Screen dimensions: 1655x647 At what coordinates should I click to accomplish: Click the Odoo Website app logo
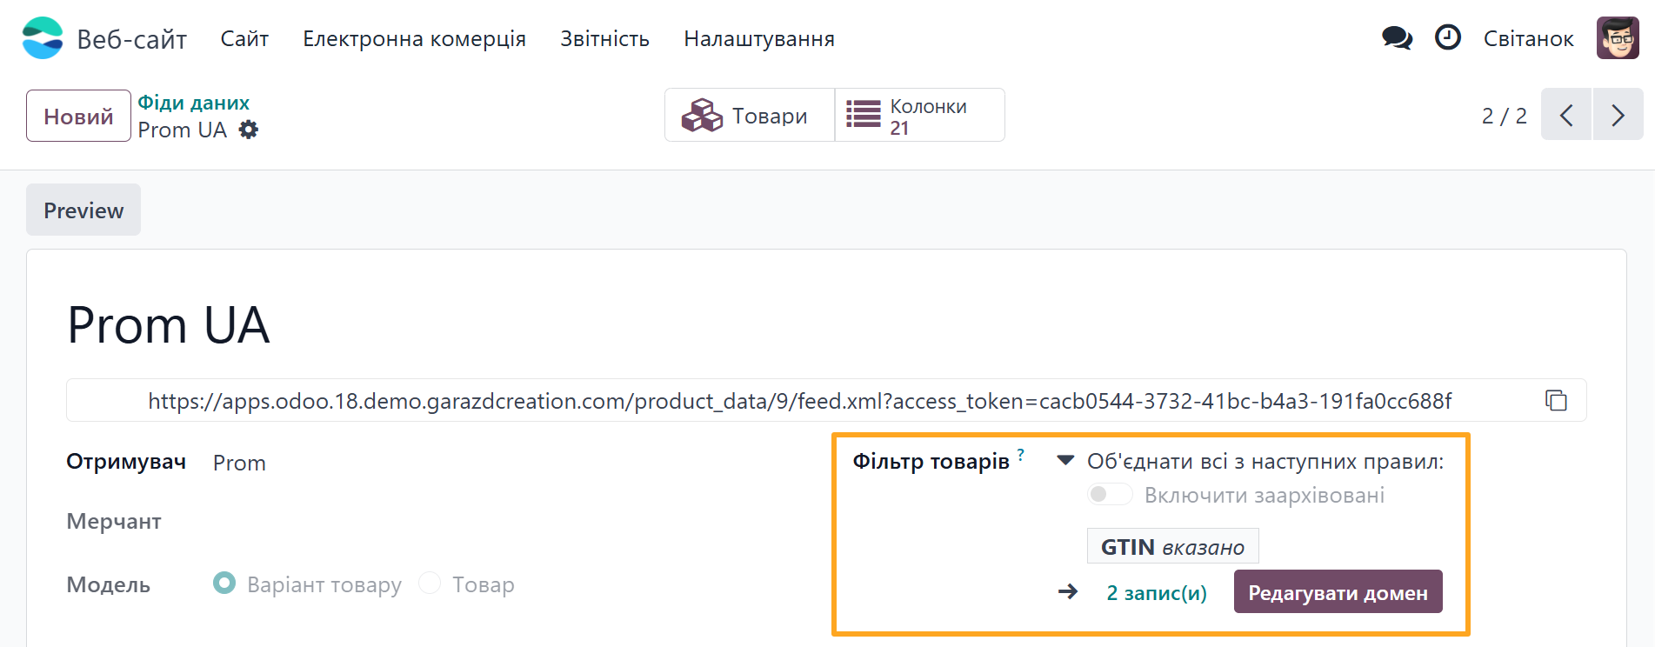click(x=43, y=38)
